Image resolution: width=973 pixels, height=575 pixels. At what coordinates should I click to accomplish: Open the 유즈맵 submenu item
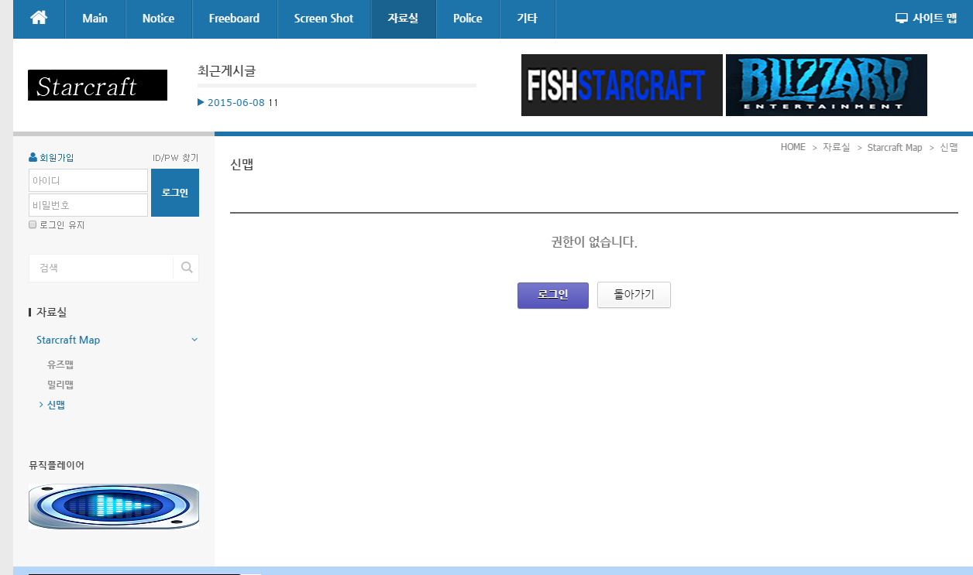pyautogui.click(x=60, y=365)
